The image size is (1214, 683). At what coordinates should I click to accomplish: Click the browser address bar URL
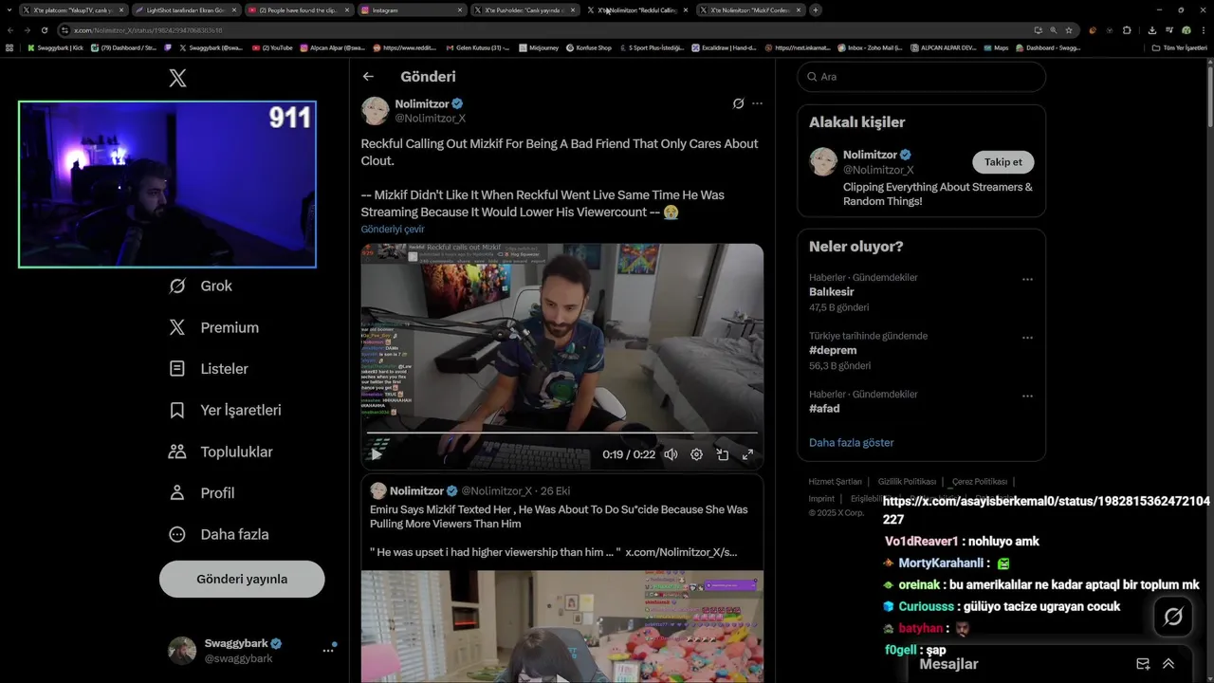(x=149, y=30)
